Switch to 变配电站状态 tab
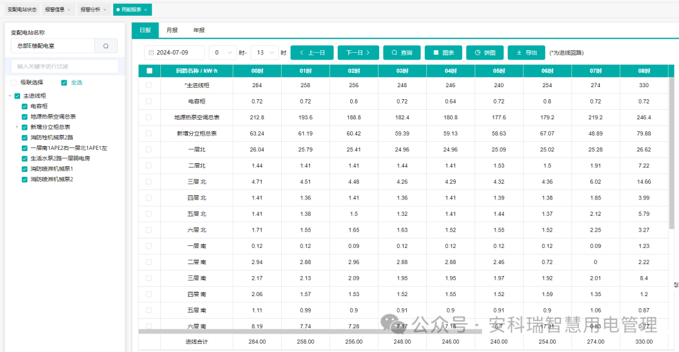The width and height of the screenshot is (679, 352). tap(22, 9)
